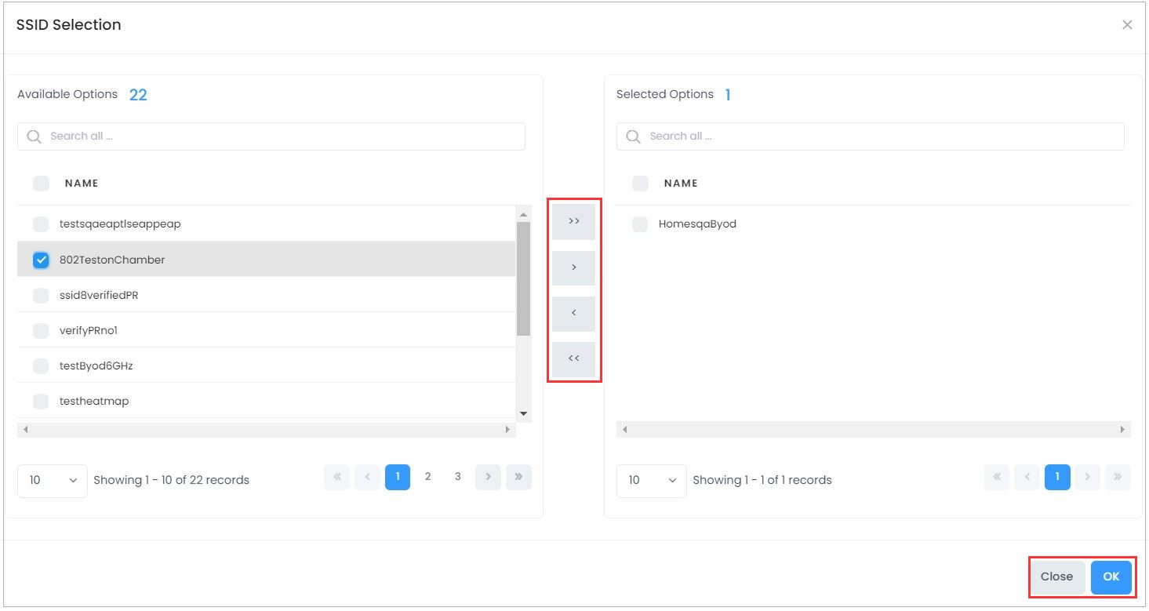This screenshot has height=611, width=1149.
Task: Click the move selected left (<) button
Action: [x=573, y=313]
